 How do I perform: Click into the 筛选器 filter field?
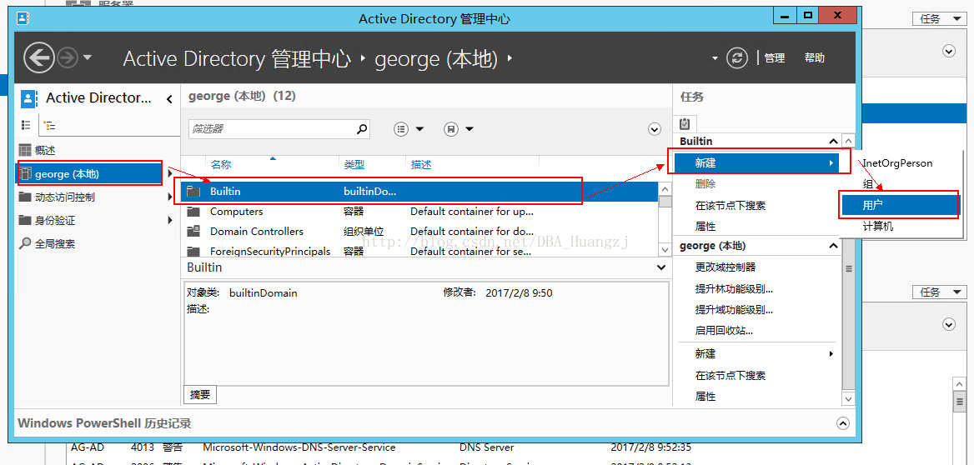[x=271, y=129]
